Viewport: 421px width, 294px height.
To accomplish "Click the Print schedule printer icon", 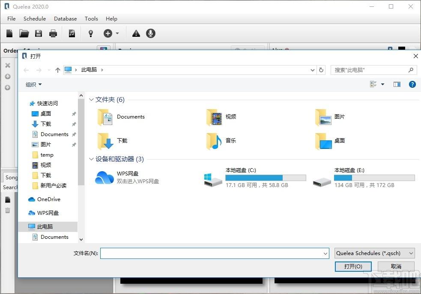I will point(53,33).
